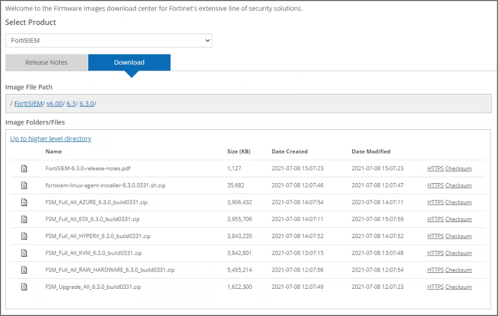Image resolution: width=498 pixels, height=316 pixels.
Task: Go up to higher level directory
Action: point(51,139)
